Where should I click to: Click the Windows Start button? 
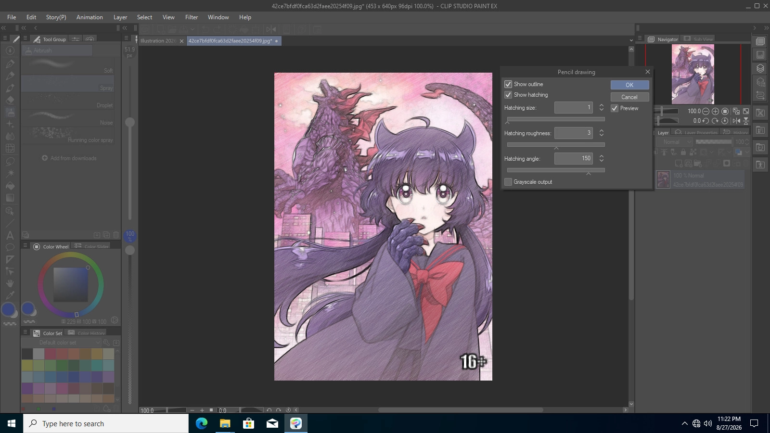12,423
